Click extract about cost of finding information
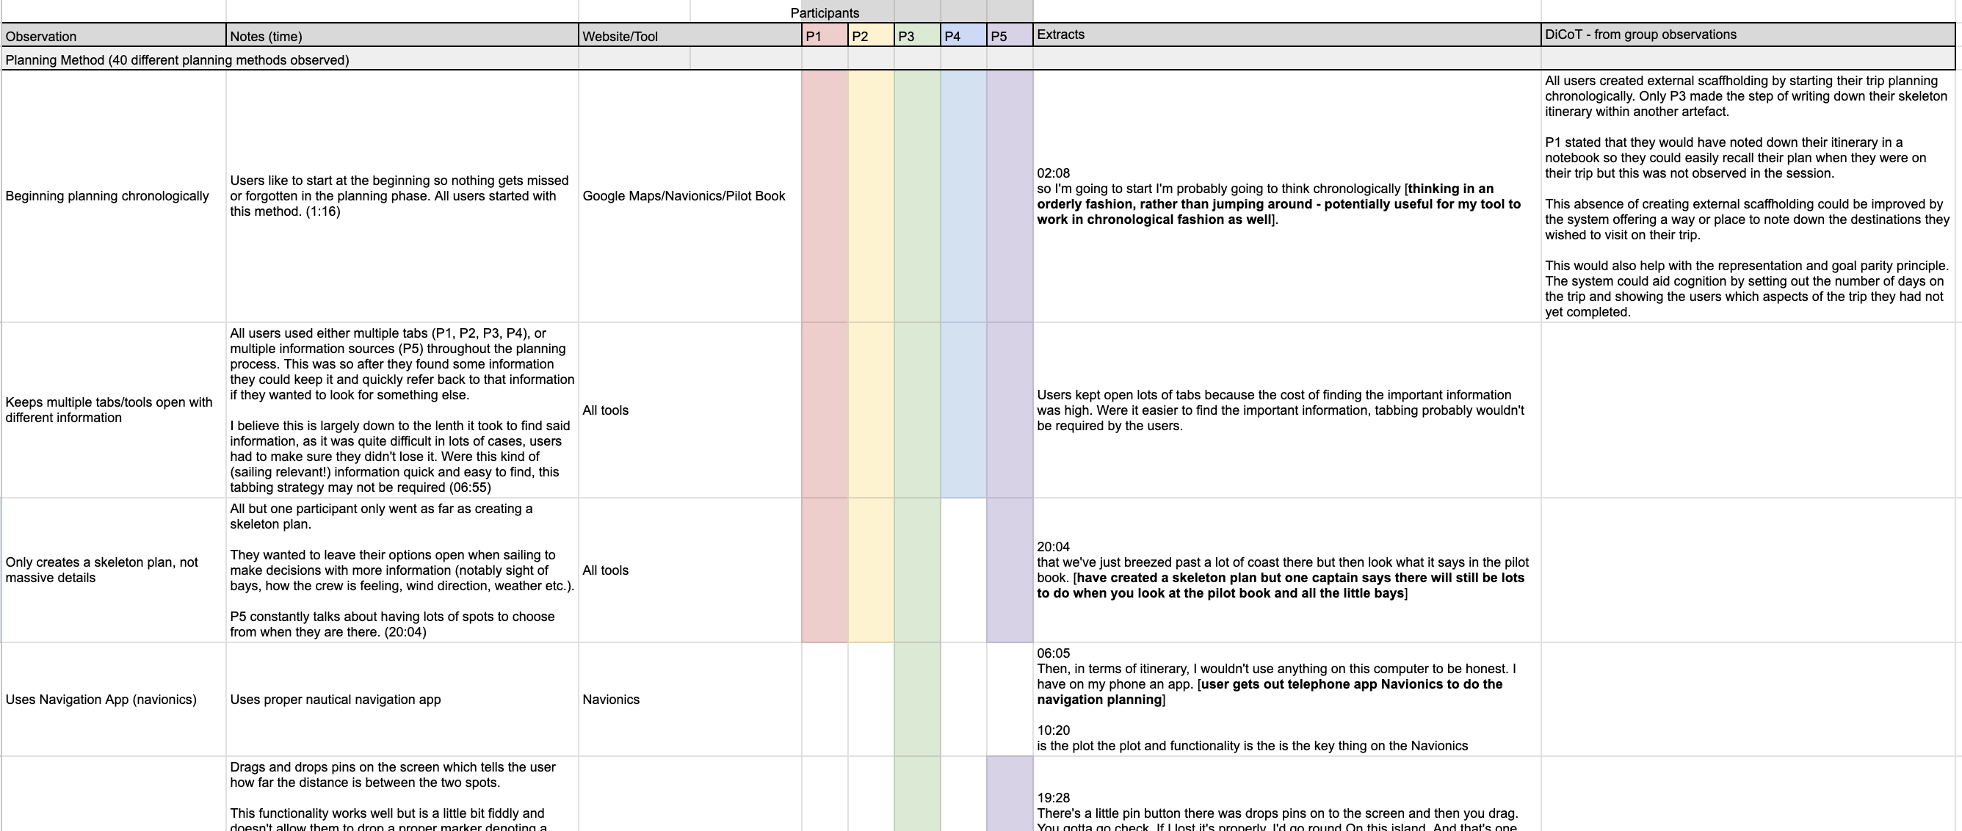 click(1287, 410)
